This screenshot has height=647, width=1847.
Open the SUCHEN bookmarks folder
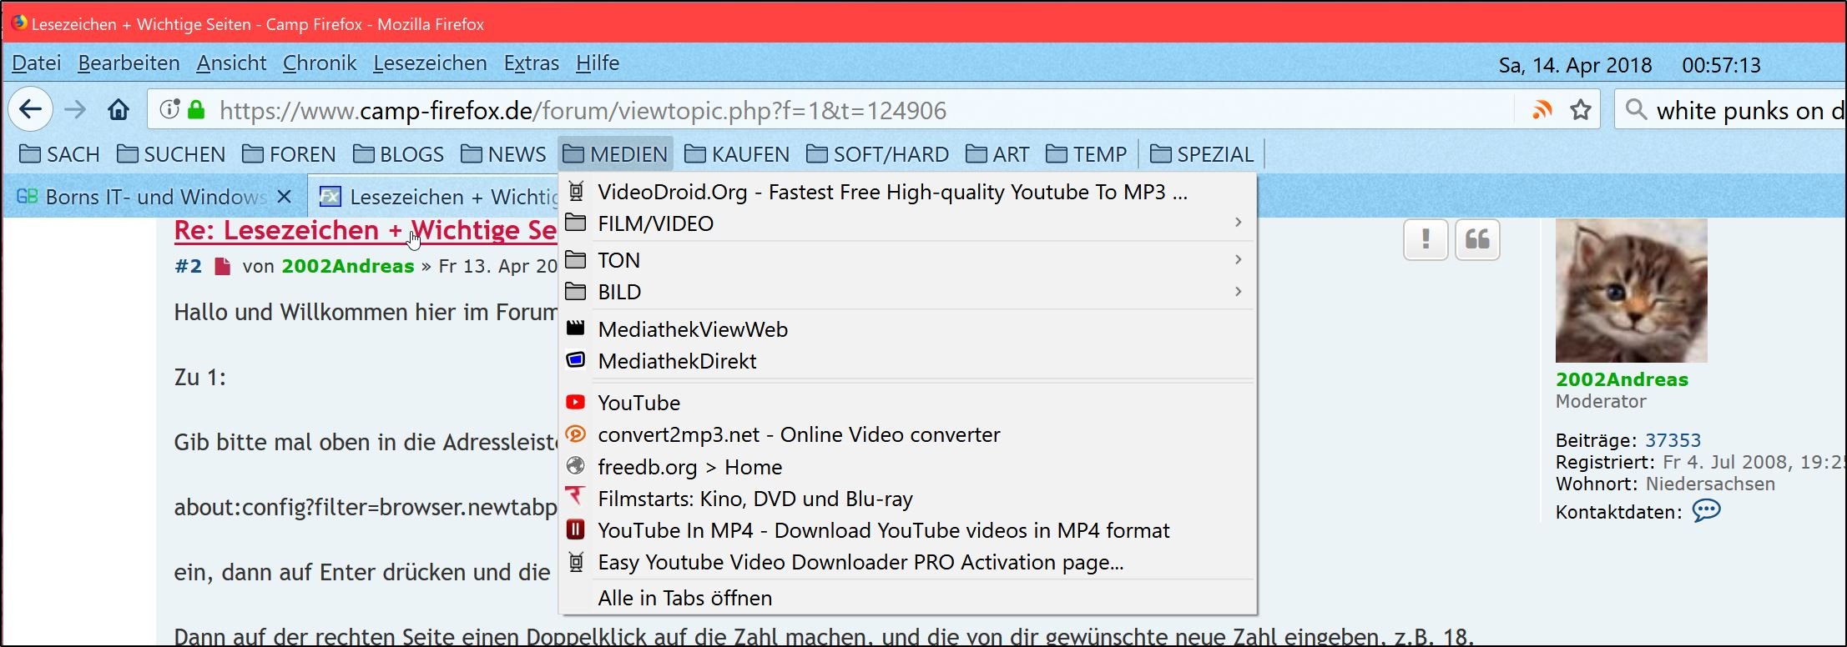click(171, 154)
